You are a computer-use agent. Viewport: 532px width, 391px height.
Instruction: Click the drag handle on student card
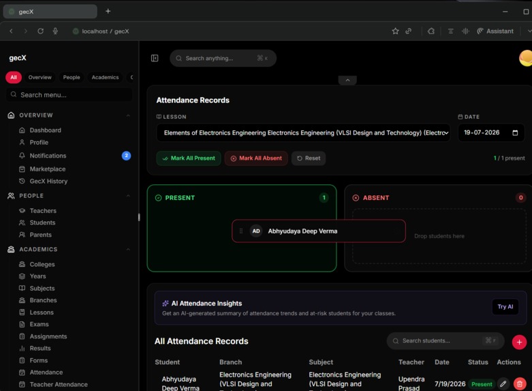coord(241,231)
